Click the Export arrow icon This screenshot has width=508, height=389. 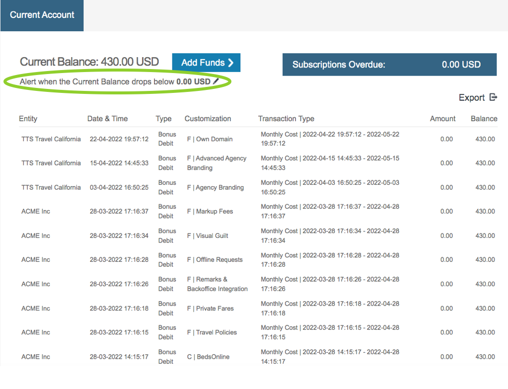(493, 97)
